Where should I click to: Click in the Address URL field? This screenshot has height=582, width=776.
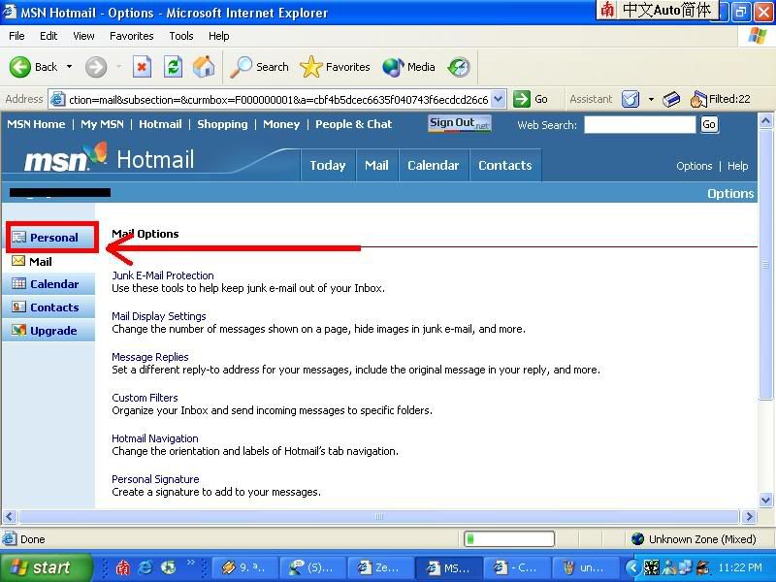(277, 100)
